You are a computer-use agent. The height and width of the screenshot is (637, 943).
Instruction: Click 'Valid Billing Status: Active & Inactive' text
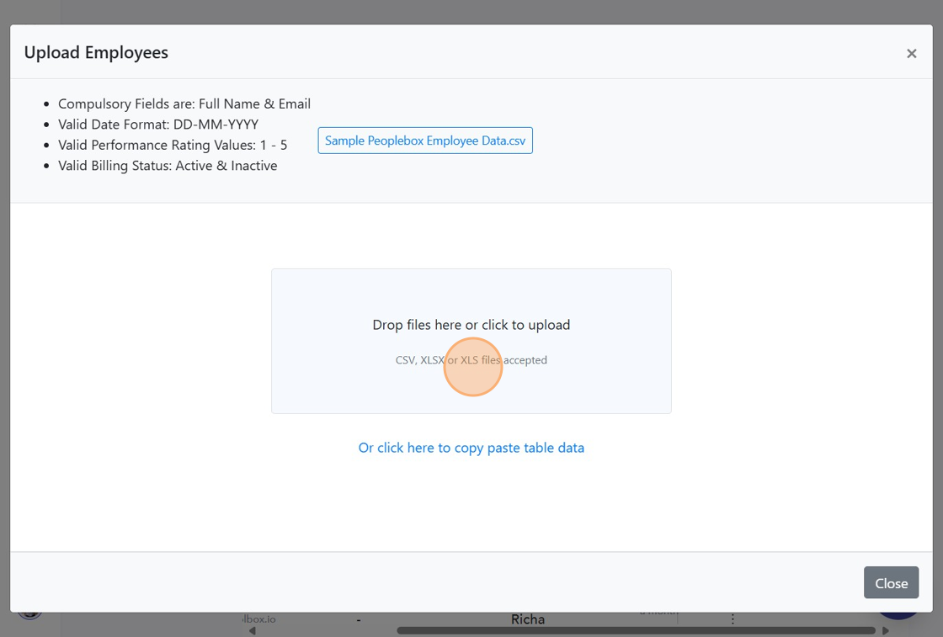[x=168, y=166]
